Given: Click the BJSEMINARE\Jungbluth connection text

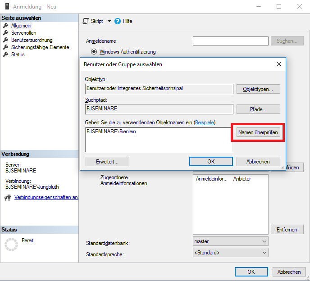Looking at the screenshot, I should pos(32,187).
